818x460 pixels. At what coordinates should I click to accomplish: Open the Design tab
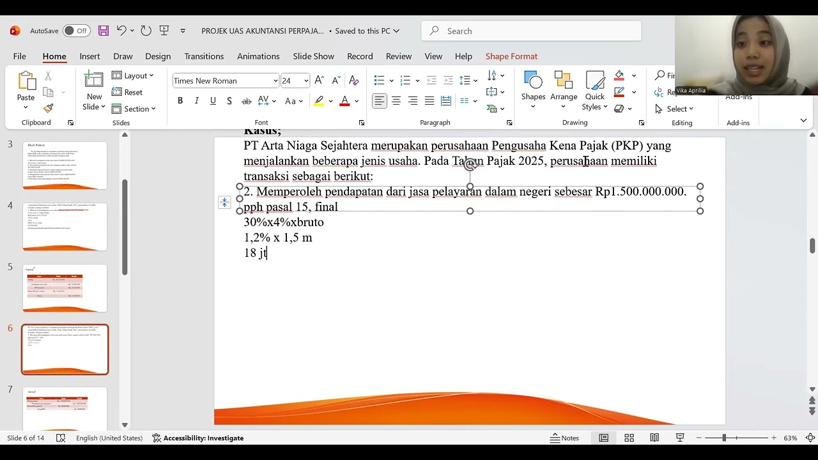158,56
